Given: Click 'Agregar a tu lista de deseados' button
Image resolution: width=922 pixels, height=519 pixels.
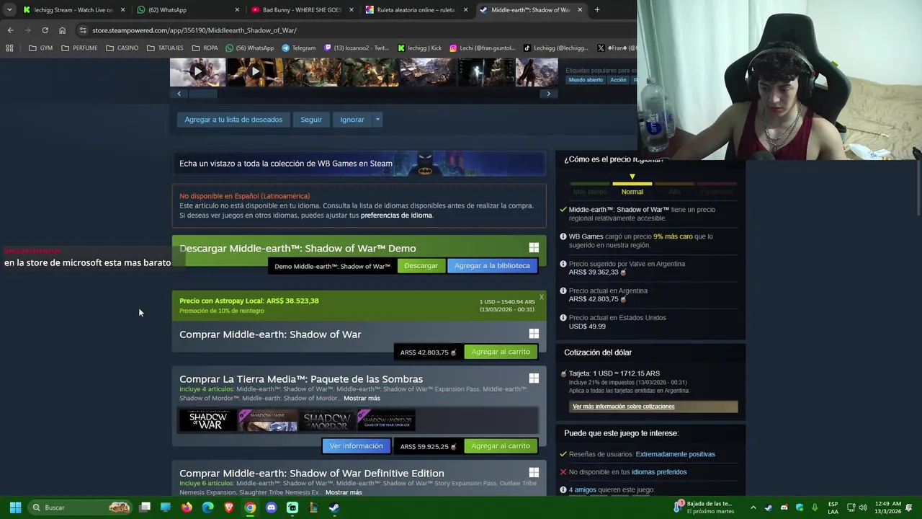Looking at the screenshot, I should [233, 120].
